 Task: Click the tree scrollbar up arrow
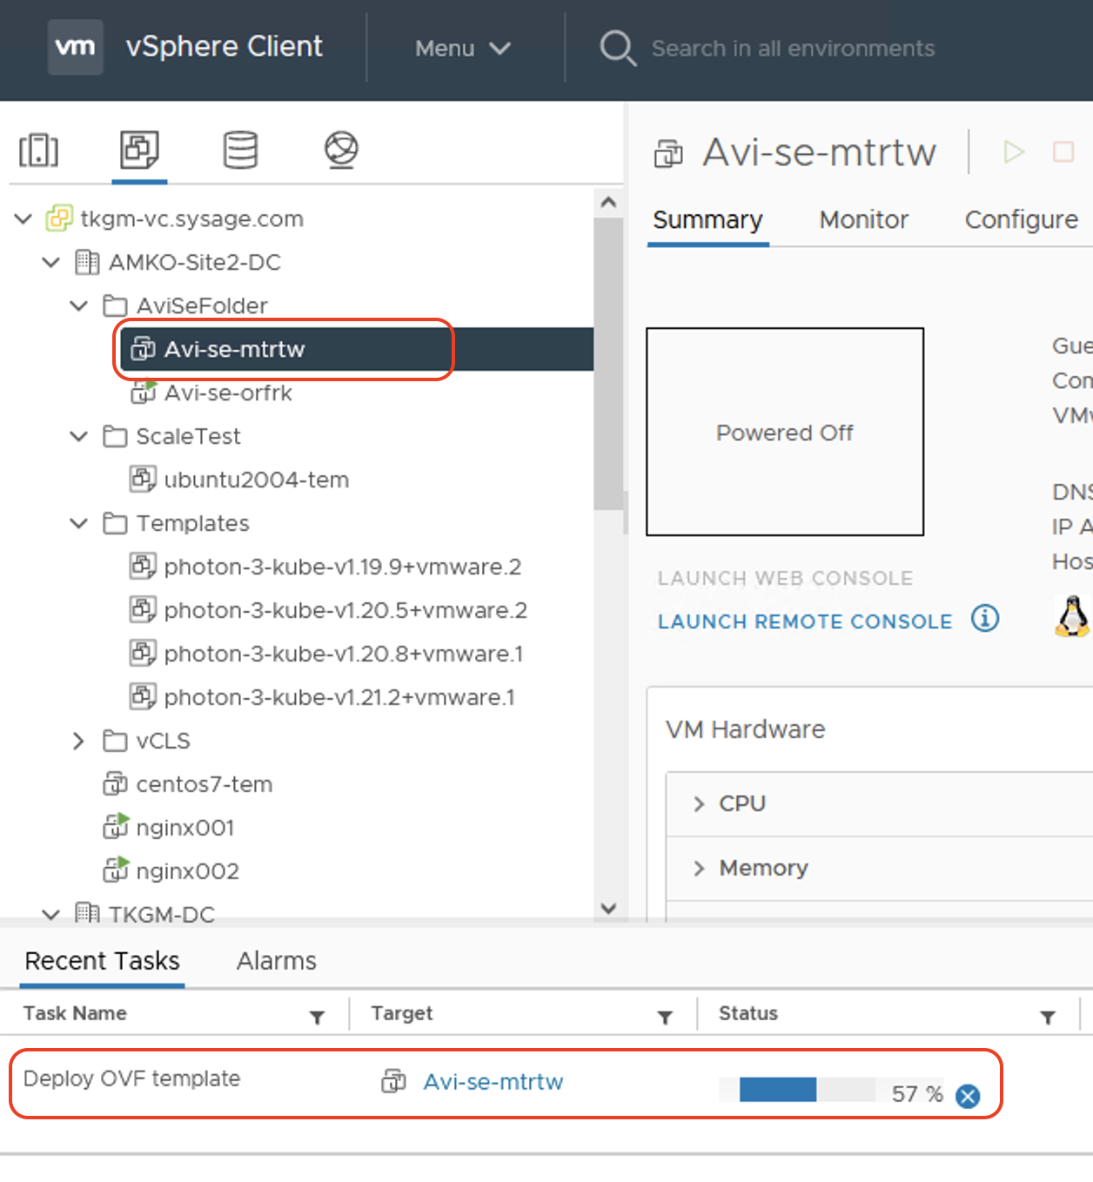pos(609,202)
